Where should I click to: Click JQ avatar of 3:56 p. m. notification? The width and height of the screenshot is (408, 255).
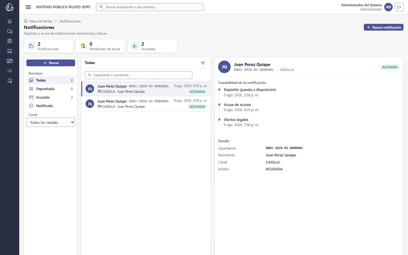pyautogui.click(x=90, y=89)
